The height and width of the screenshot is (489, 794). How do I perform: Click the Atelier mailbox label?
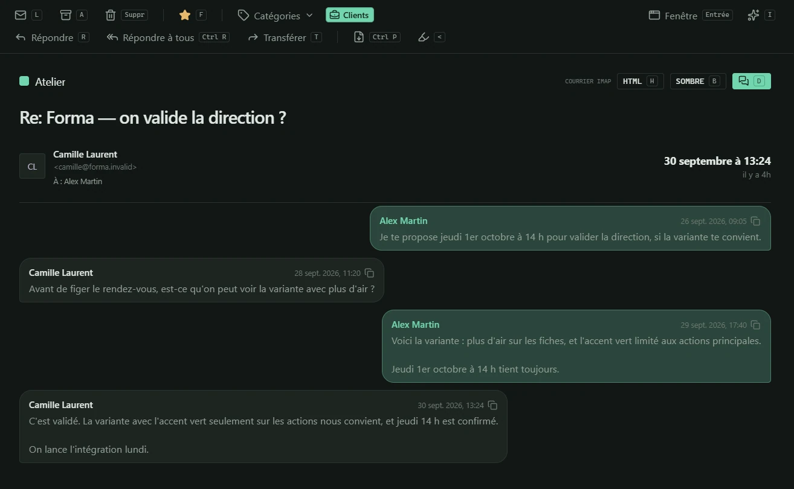point(50,81)
